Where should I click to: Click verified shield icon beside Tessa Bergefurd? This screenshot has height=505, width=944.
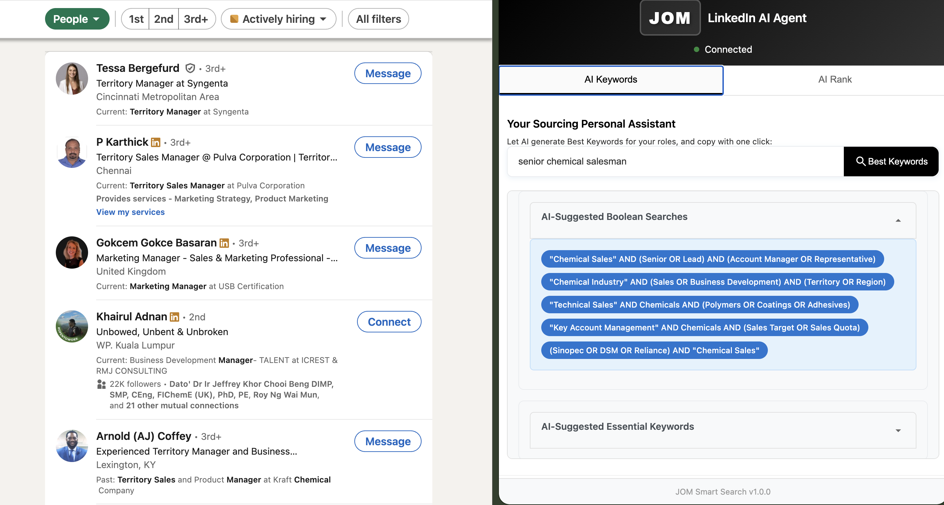(x=190, y=68)
